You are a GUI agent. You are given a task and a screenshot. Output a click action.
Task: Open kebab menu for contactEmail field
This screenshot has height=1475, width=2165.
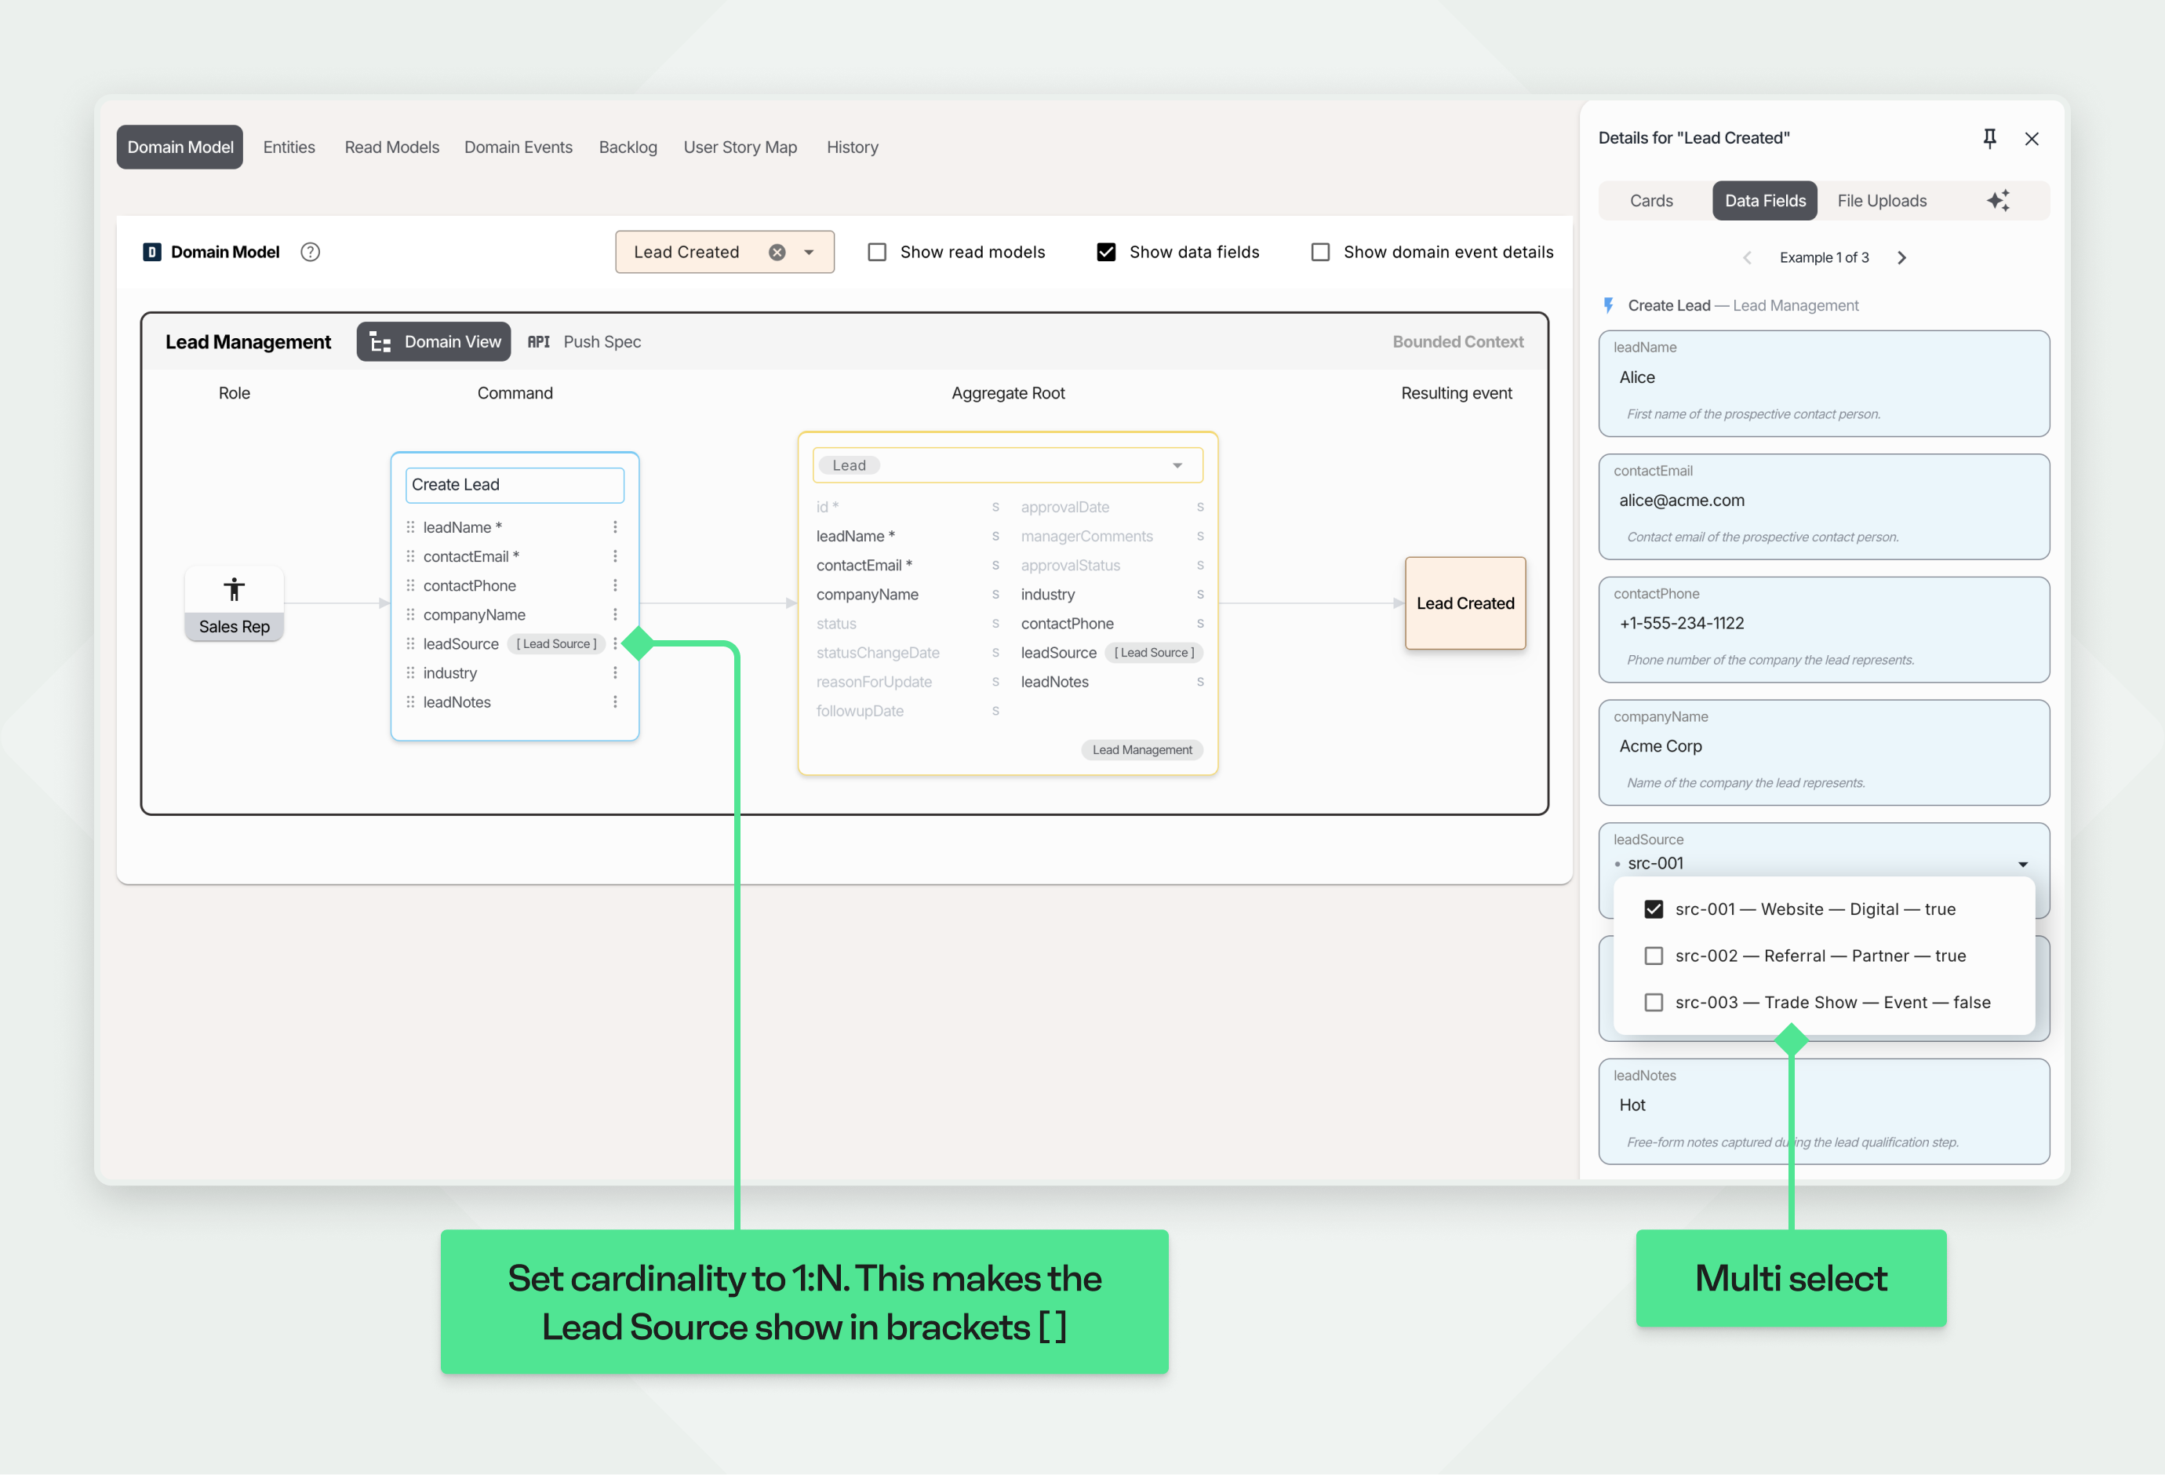(615, 556)
